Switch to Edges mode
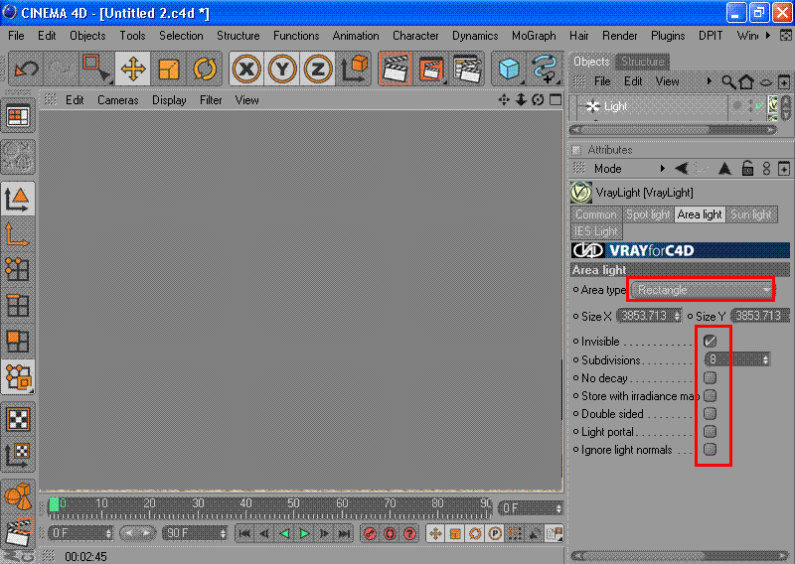795x564 pixels. point(18,305)
